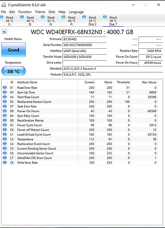
Task: Select the drive D: 46 °C tab
Action: click(28, 21)
